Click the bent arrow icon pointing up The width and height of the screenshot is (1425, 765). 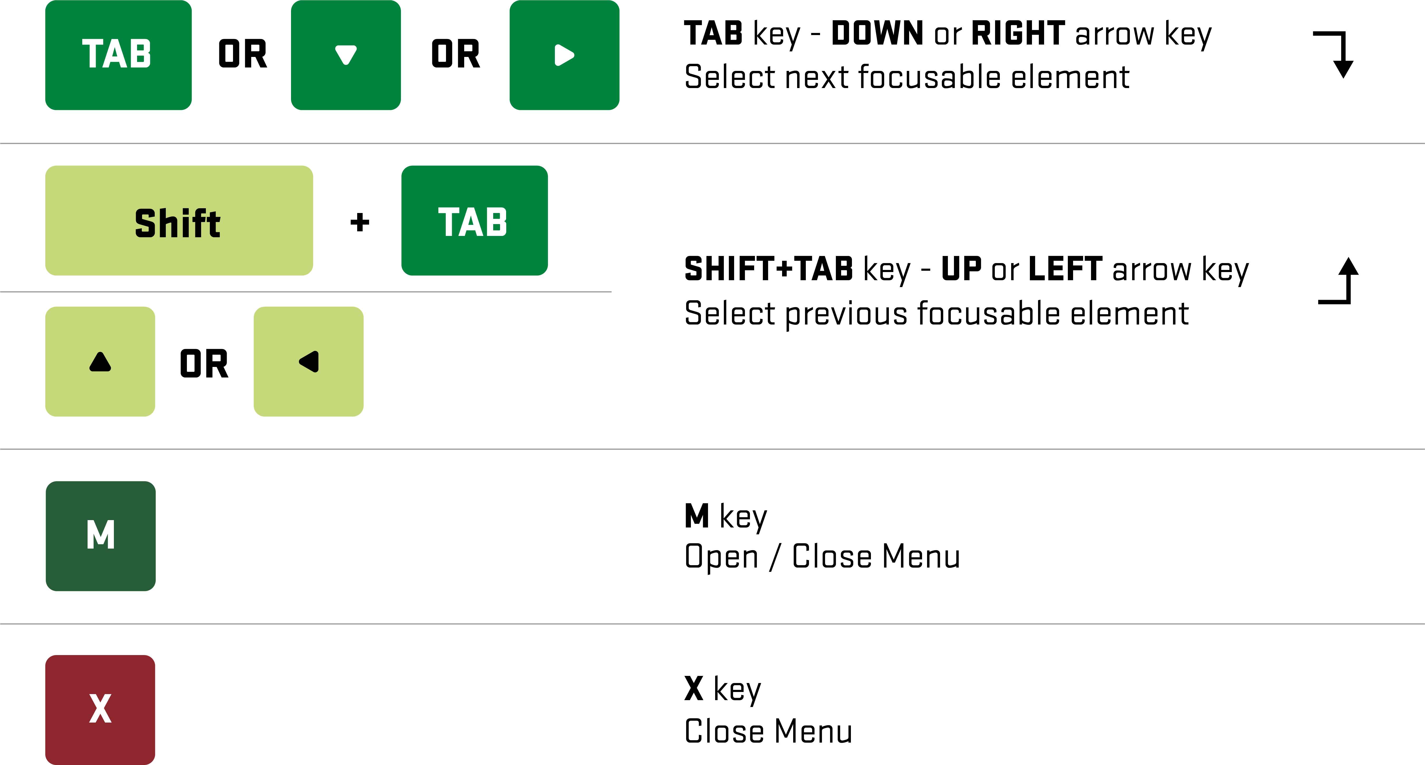(1339, 280)
